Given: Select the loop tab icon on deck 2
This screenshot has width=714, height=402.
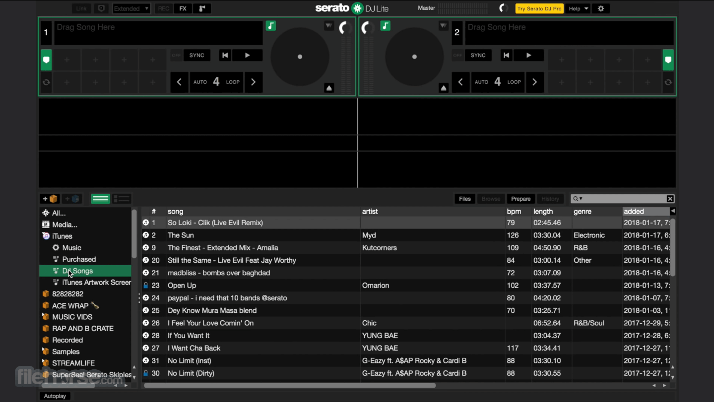Looking at the screenshot, I should [x=668, y=82].
